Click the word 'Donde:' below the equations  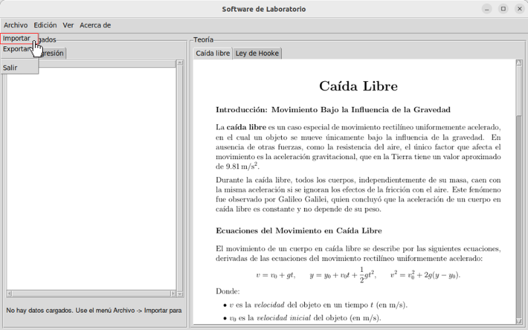(228, 291)
